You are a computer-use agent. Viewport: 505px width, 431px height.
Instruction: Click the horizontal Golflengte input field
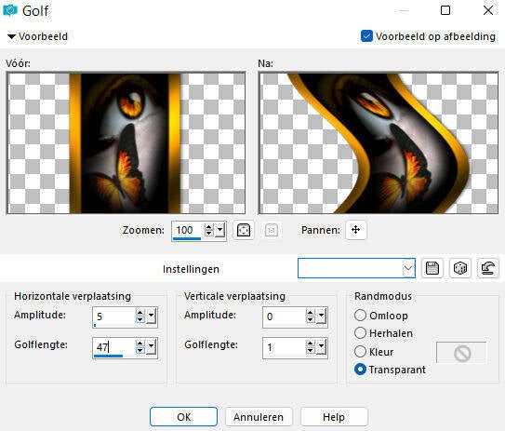114,347
